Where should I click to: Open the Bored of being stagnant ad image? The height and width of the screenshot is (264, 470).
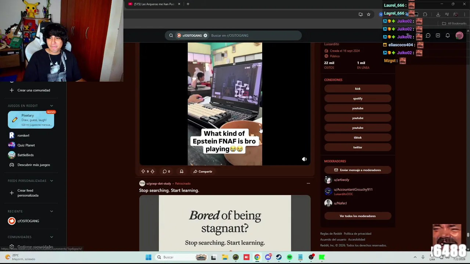(225, 223)
